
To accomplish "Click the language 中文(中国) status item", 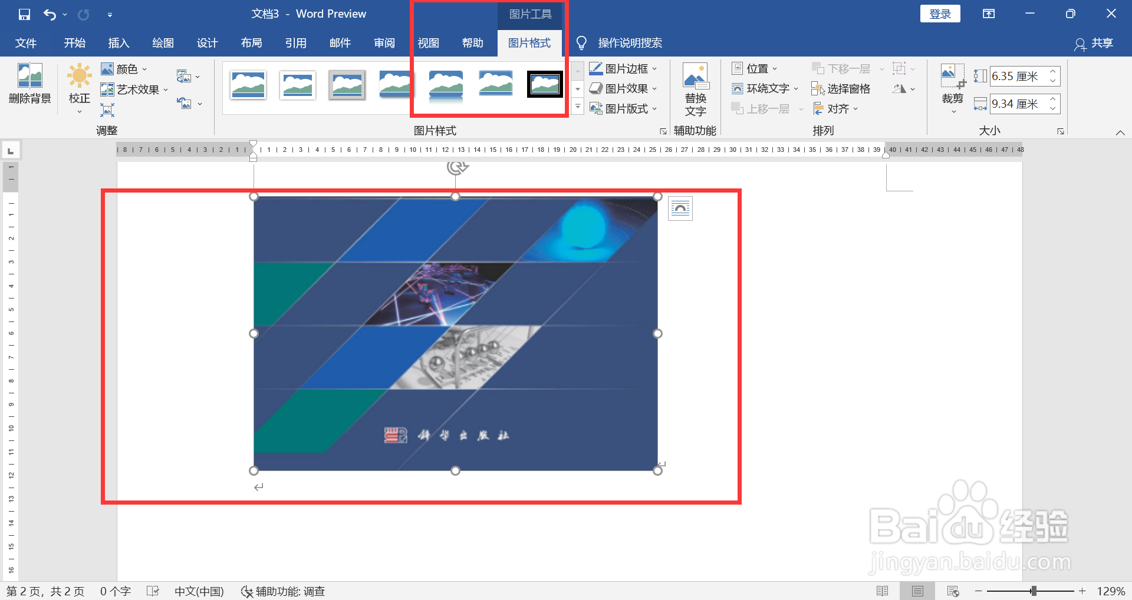I will pyautogui.click(x=199, y=591).
